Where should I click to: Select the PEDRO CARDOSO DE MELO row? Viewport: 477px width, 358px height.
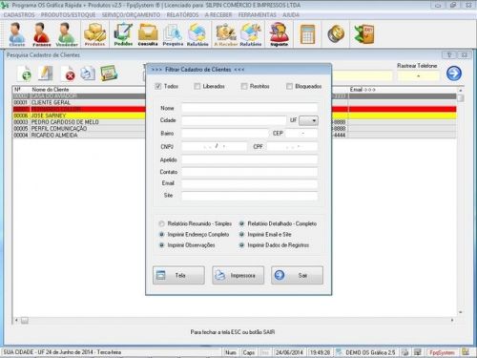point(79,122)
